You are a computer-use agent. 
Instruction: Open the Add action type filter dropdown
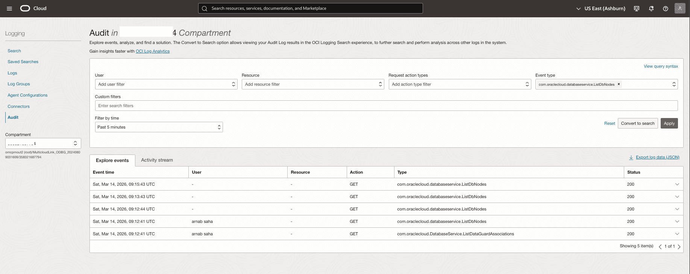[x=460, y=84]
